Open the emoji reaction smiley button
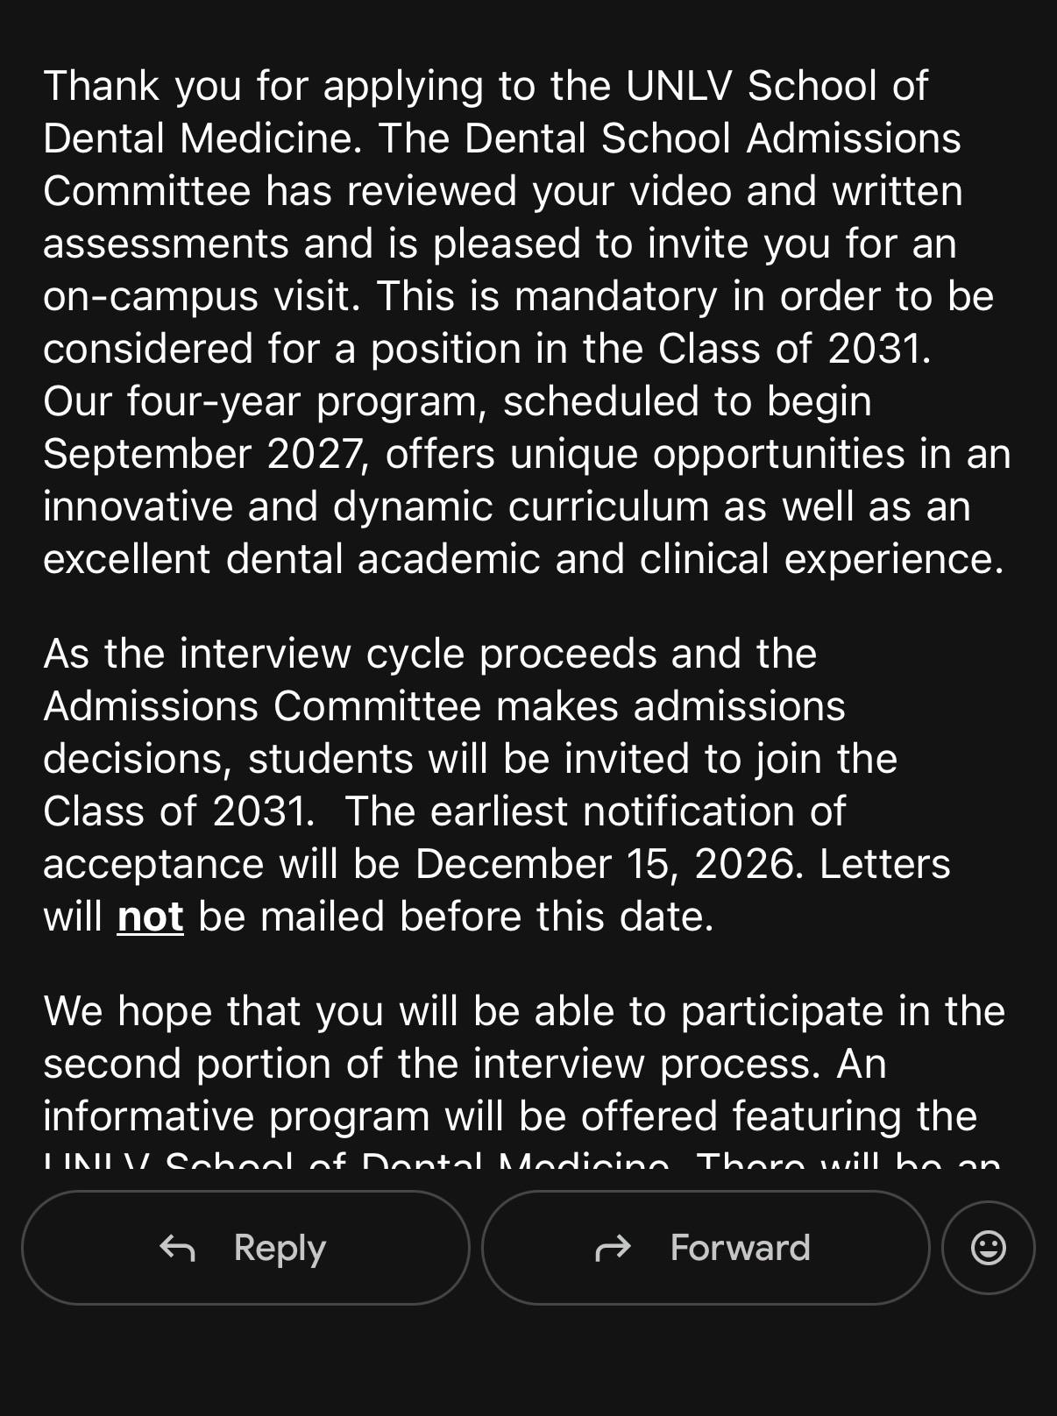Viewport: 1057px width, 1416px height. point(989,1247)
